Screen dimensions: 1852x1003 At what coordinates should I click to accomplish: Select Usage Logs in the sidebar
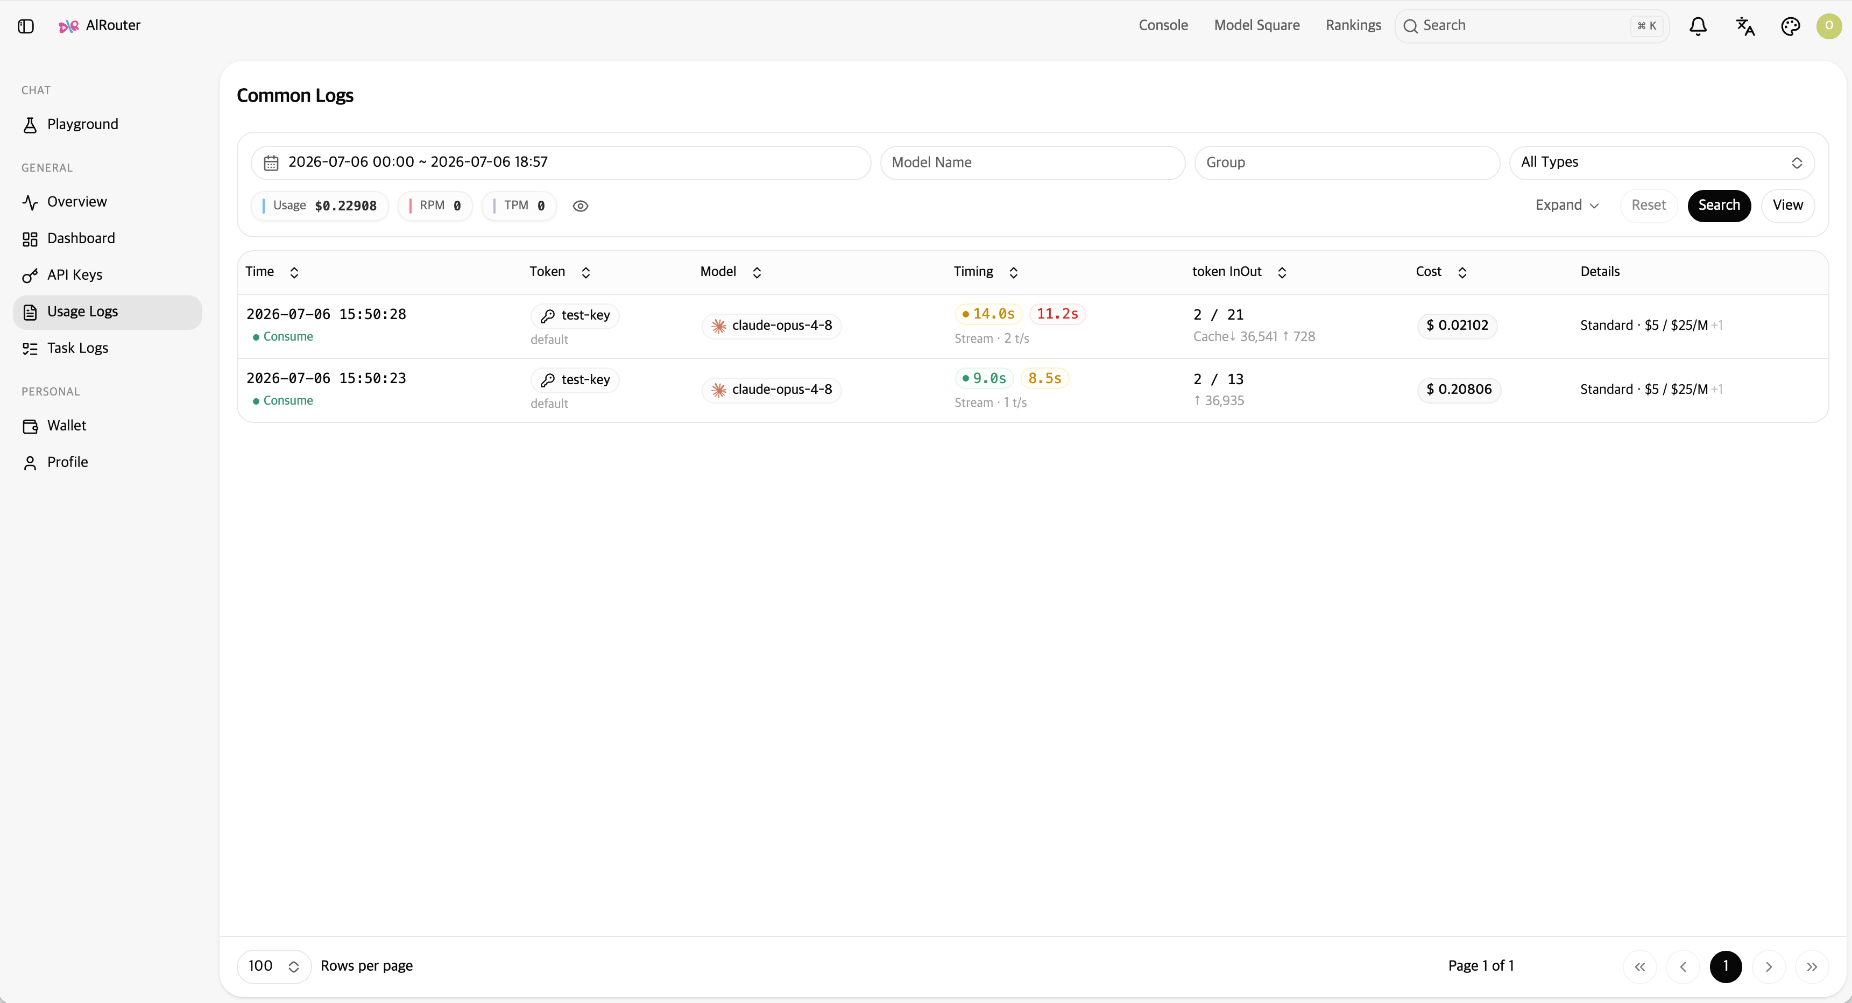(x=108, y=312)
